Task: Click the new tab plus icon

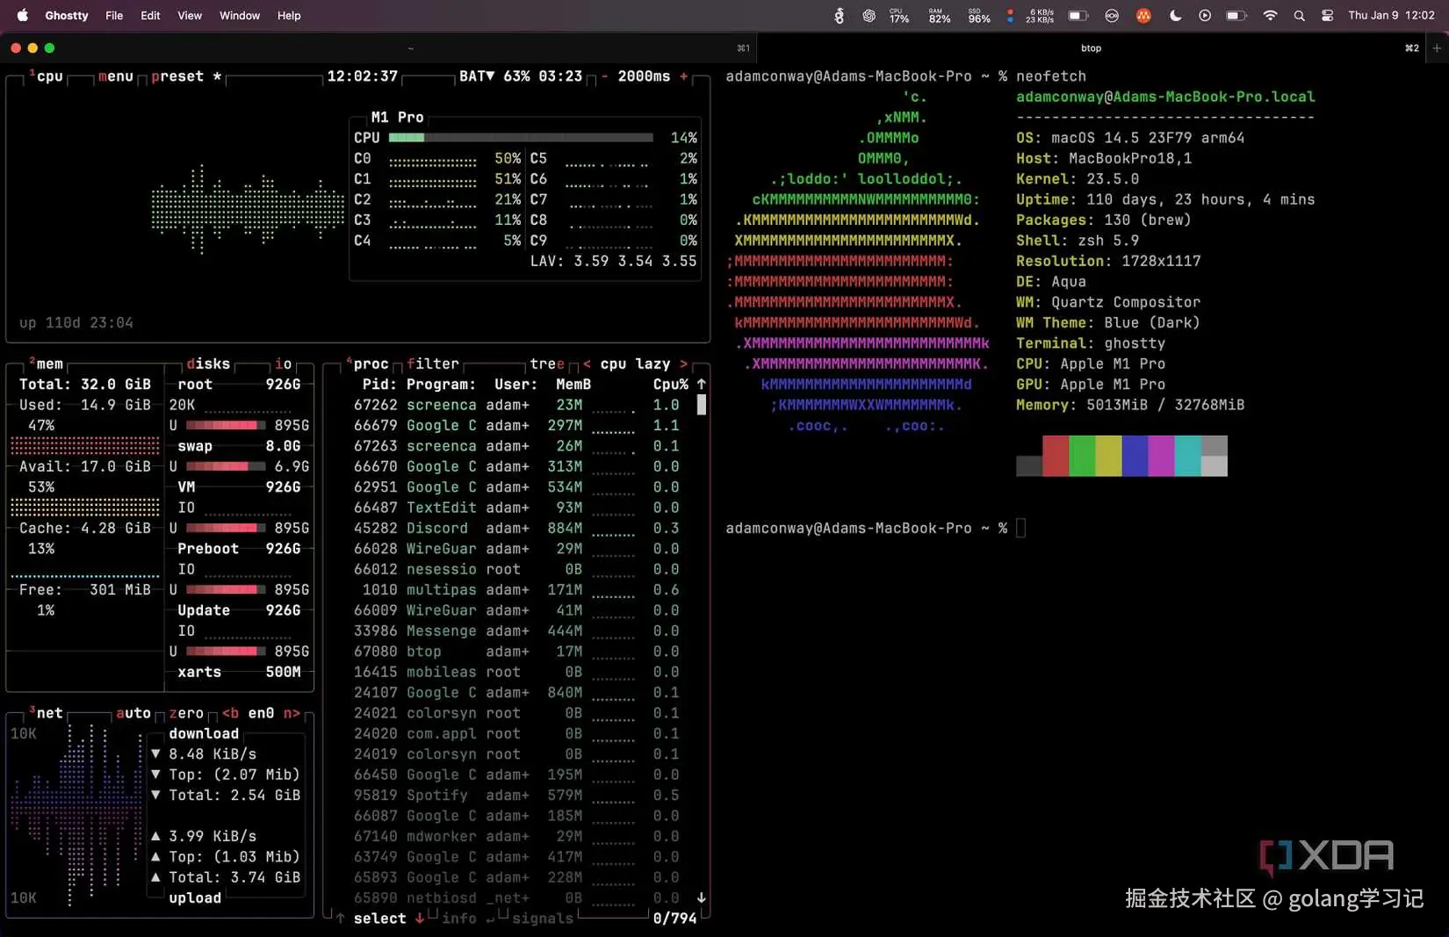Action: tap(1437, 48)
